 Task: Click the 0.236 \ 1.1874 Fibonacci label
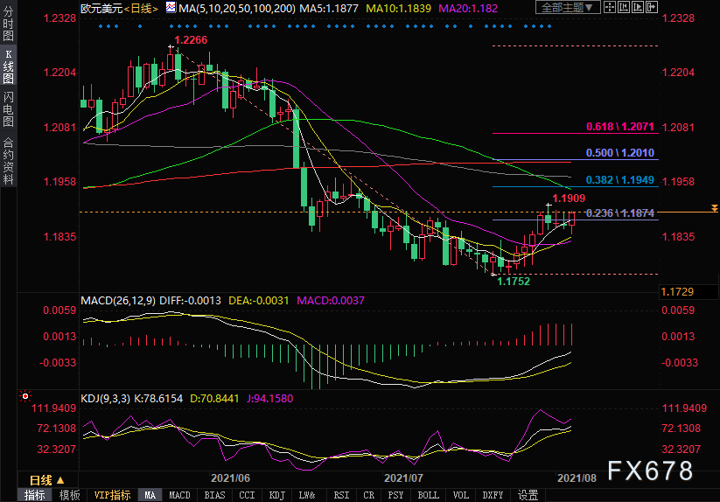point(620,213)
